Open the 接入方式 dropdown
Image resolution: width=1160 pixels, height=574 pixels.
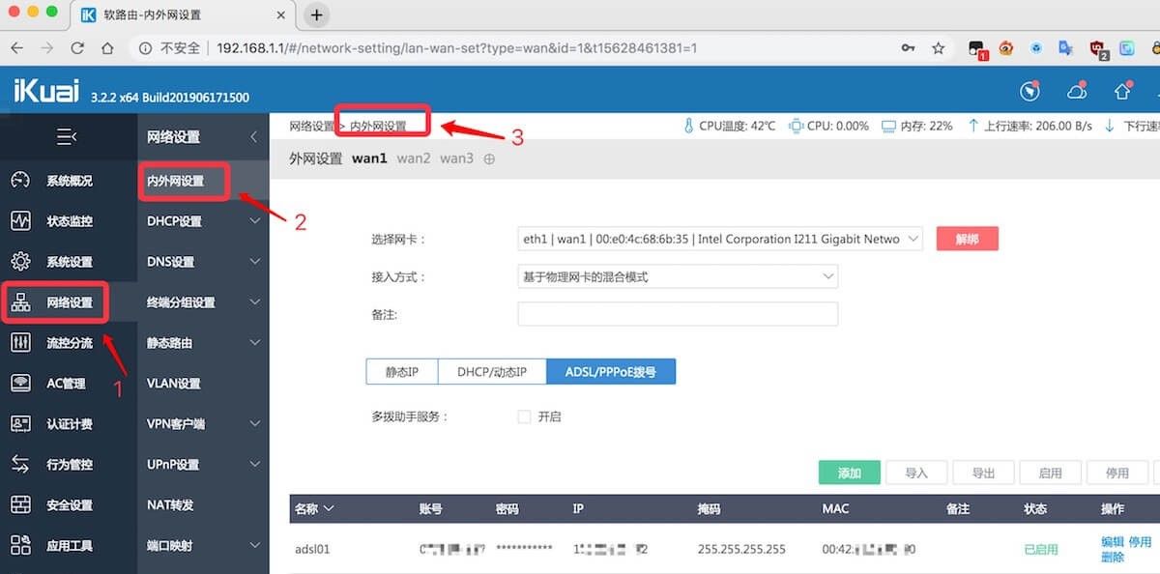(x=678, y=276)
